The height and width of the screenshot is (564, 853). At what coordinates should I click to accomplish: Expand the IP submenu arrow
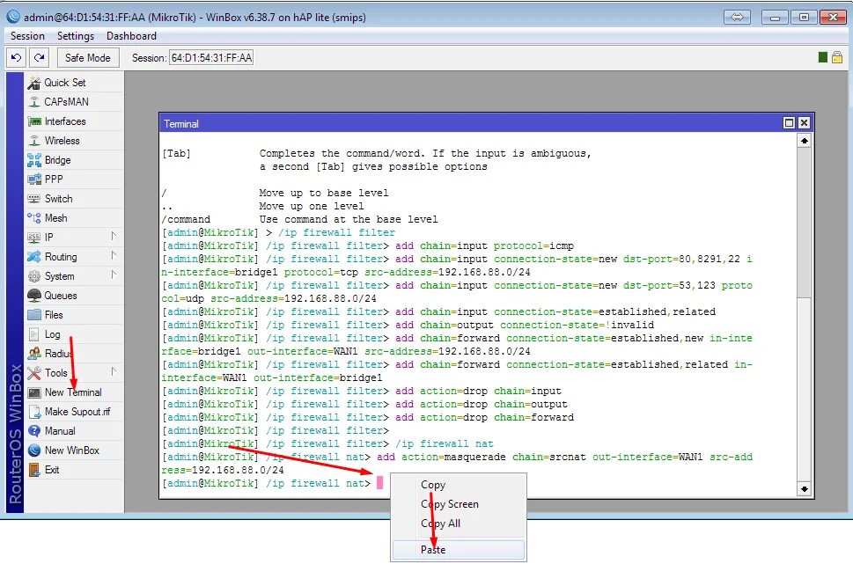click(114, 236)
